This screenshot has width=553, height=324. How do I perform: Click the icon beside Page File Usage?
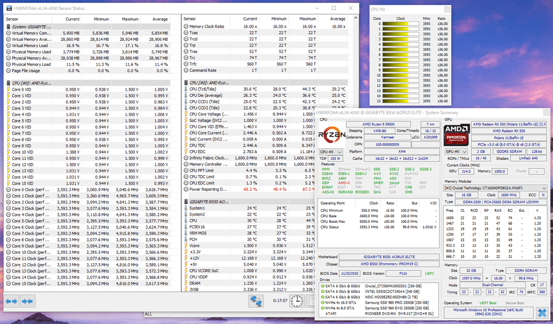8,71
